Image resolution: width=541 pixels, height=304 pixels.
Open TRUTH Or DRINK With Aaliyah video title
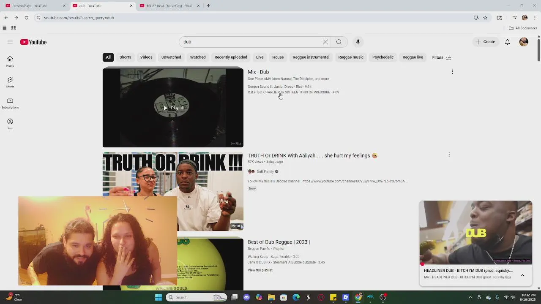click(312, 155)
